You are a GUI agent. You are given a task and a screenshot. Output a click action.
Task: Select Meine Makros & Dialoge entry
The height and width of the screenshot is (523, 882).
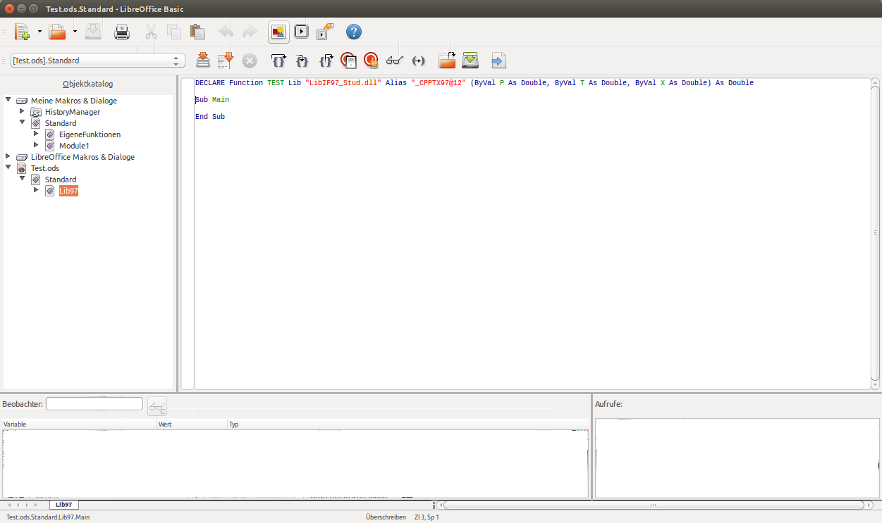74,101
